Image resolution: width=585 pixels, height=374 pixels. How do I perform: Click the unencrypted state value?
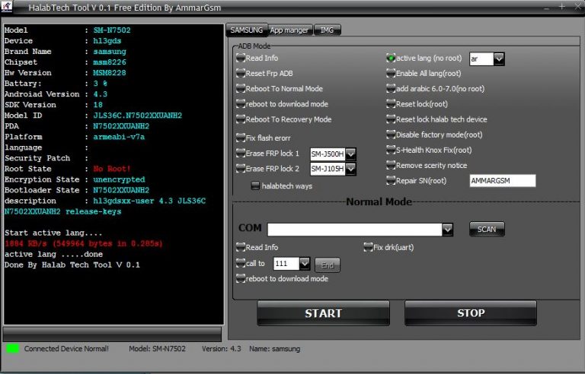click(119, 179)
